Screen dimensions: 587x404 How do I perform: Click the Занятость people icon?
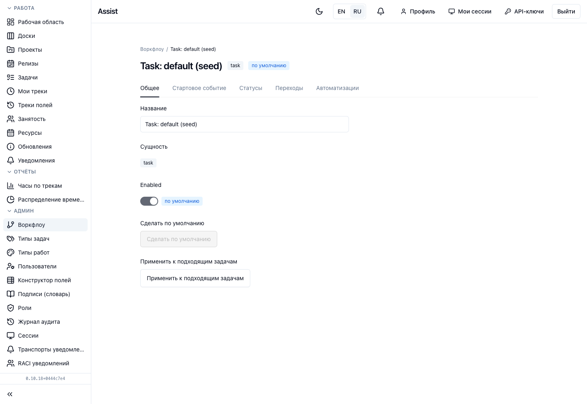[x=11, y=119]
